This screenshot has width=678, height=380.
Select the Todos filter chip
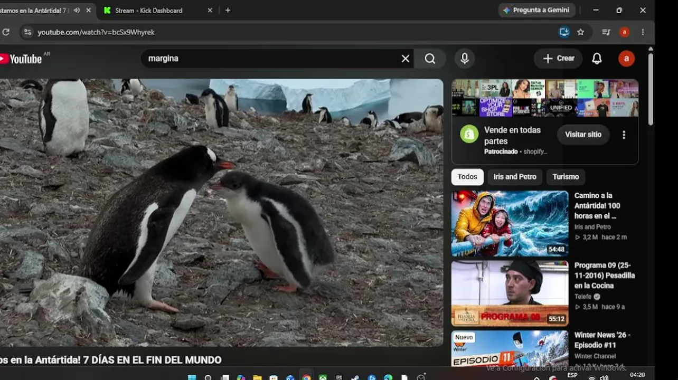pyautogui.click(x=467, y=177)
